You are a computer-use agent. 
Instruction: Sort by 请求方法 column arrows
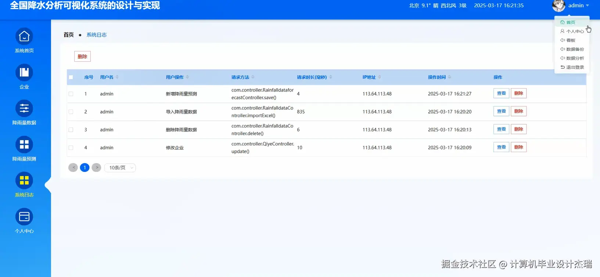[x=253, y=77]
